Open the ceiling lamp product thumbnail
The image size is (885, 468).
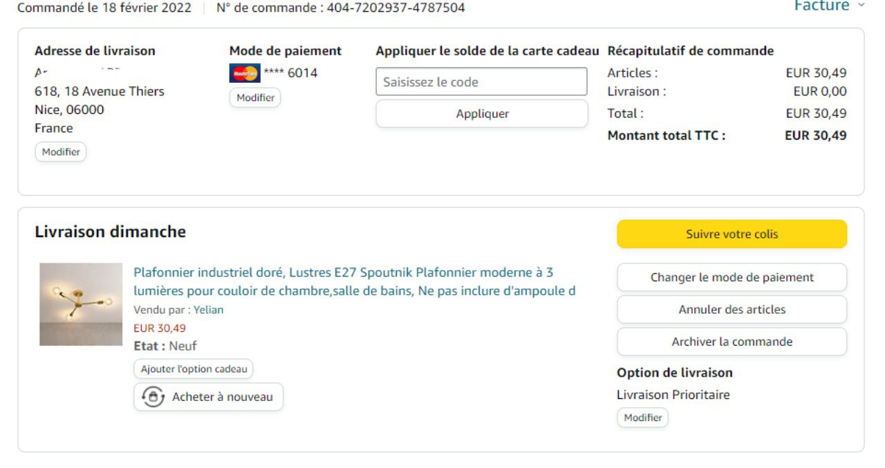coord(81,304)
